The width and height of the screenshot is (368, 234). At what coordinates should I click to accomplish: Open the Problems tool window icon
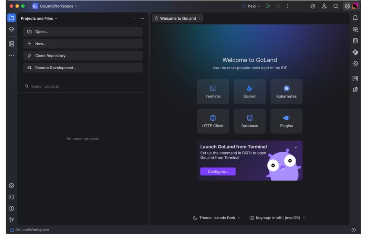[x=11, y=208]
